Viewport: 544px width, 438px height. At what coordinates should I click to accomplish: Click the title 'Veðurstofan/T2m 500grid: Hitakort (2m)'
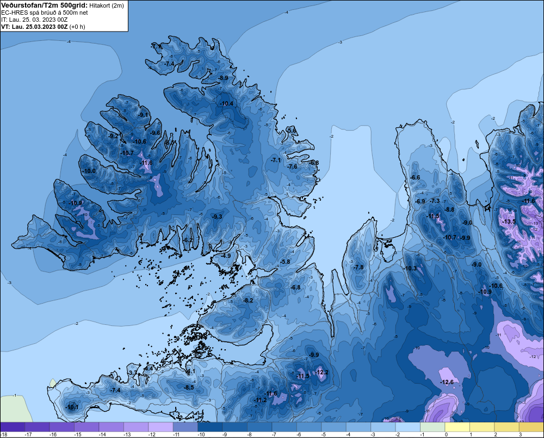63,5
